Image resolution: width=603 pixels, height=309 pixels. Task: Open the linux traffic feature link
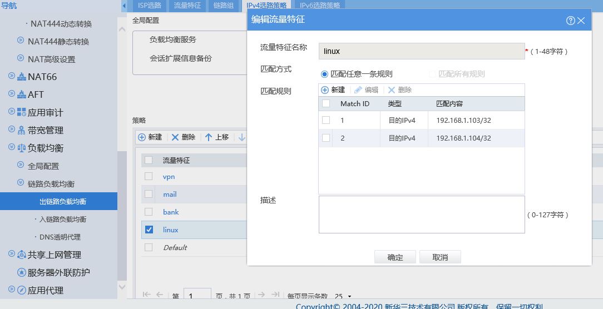pos(170,230)
